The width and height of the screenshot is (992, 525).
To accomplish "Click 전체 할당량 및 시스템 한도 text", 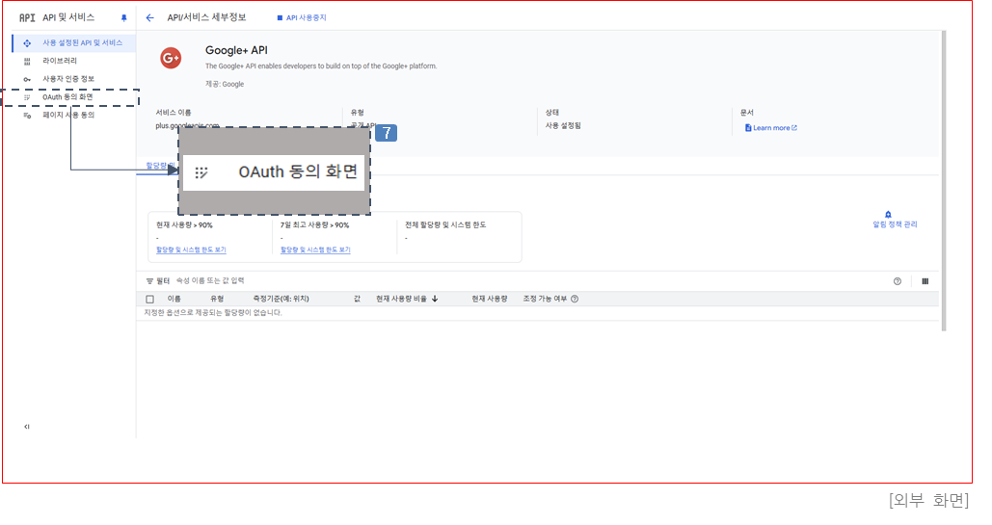I will (445, 225).
